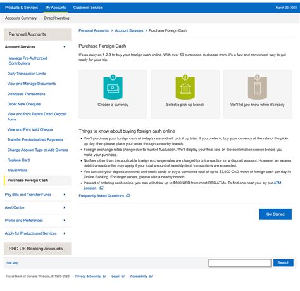300x291 pixels.
Task: Open the Customer Service menu
Action: (88, 8)
